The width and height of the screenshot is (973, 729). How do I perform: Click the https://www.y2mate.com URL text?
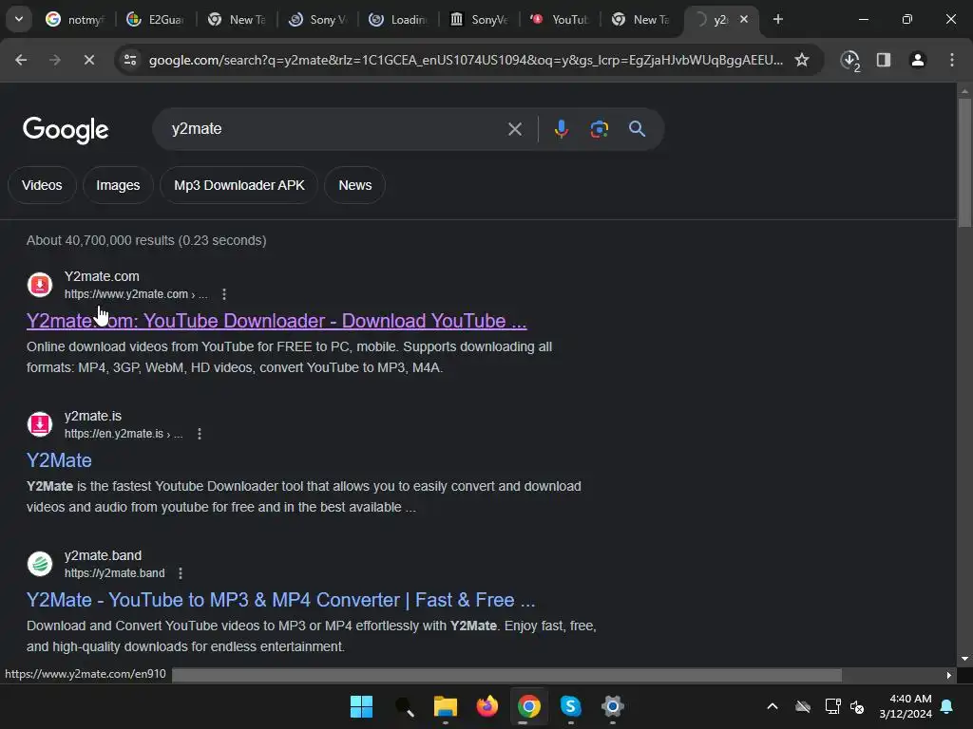pyautogui.click(x=126, y=294)
